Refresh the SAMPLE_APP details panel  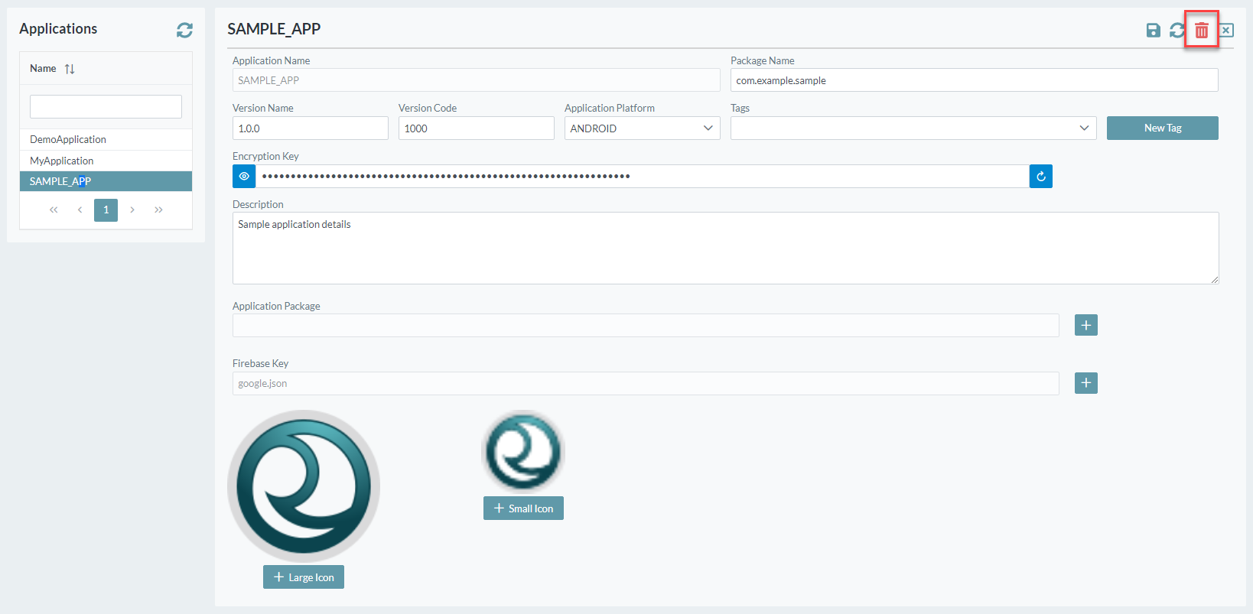(1177, 31)
